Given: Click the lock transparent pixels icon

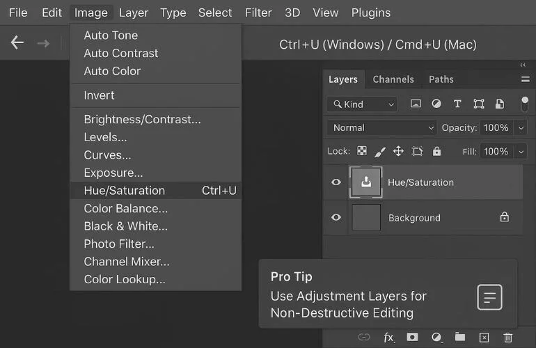Looking at the screenshot, I should [362, 151].
